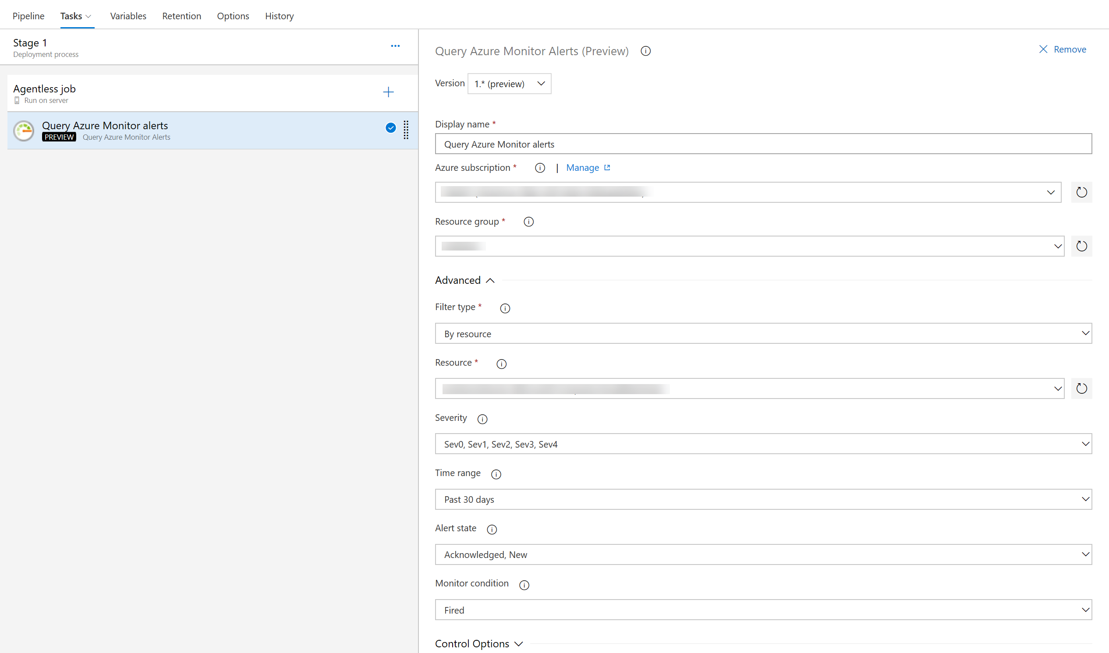The image size is (1109, 653).
Task: Open the Severity dropdown
Action: coord(1087,444)
